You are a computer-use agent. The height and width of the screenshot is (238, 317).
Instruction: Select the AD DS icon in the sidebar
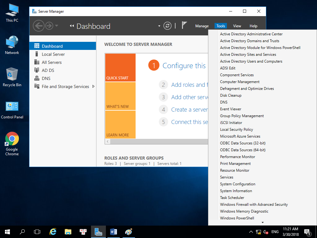(x=37, y=70)
